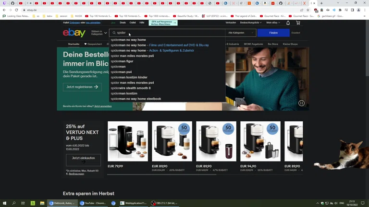Expand the Beobachtungsliste dropdown
Viewport: 369px width, 207px height.
tap(250, 23)
